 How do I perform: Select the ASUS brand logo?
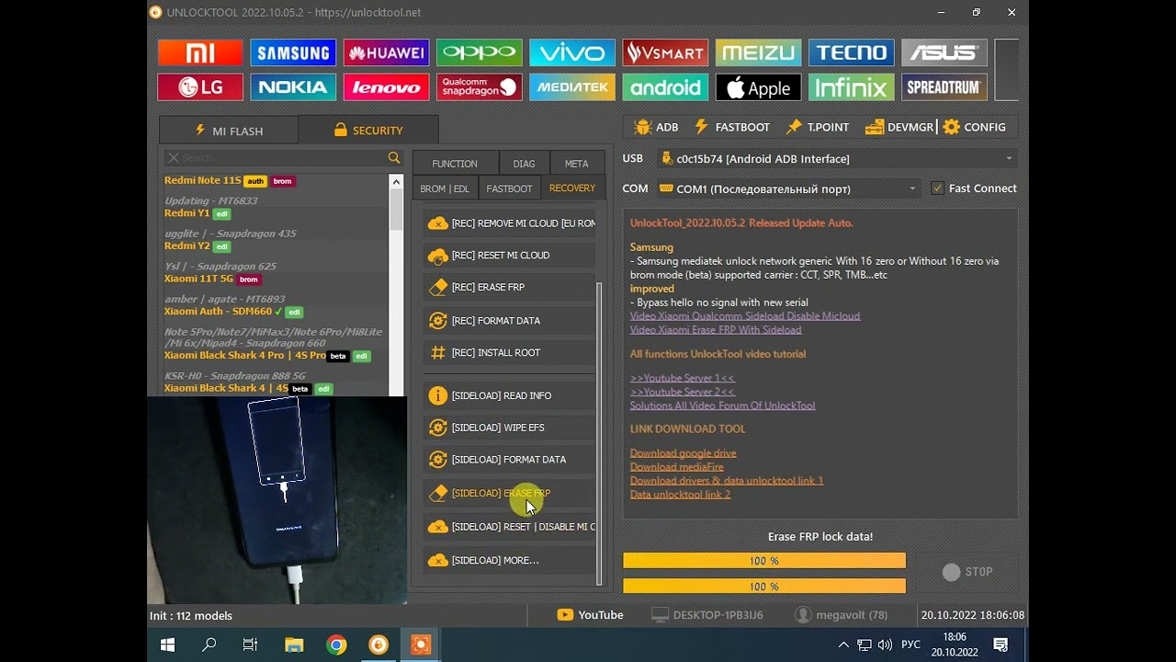click(x=944, y=52)
